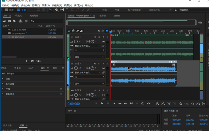The height and width of the screenshot is (131, 209).
Task: Toggle auto-play speaker icon in Files panel
Action: (39, 61)
